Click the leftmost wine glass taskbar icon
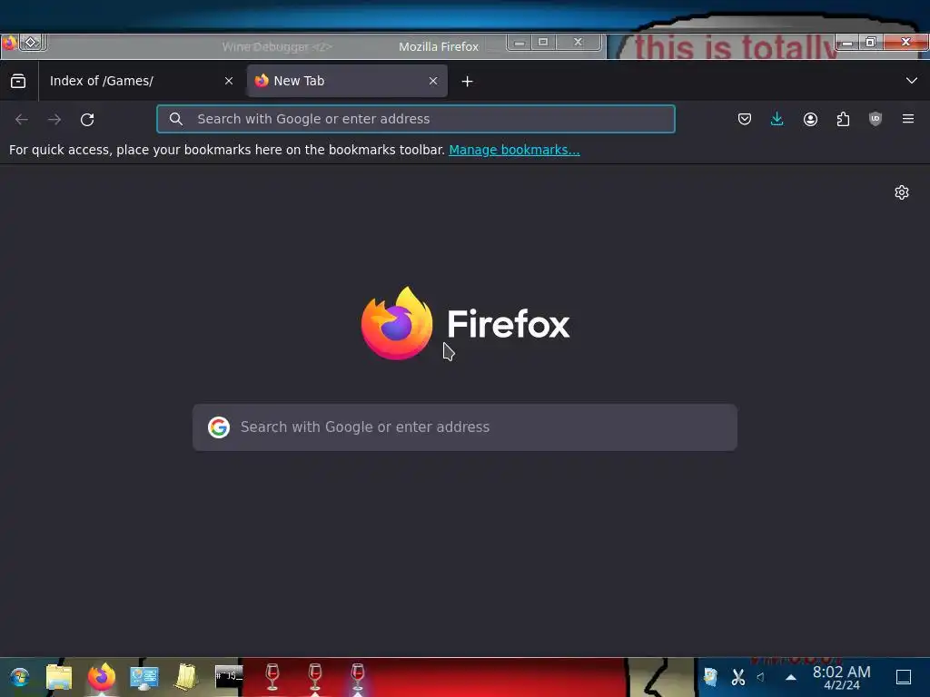Viewport: 930px width, 697px height. 272,677
